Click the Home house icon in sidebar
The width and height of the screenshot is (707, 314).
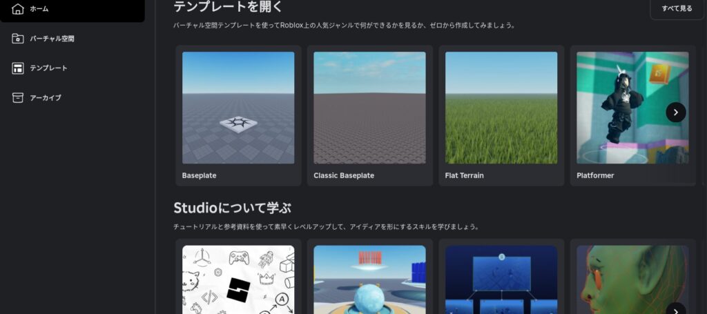point(17,8)
